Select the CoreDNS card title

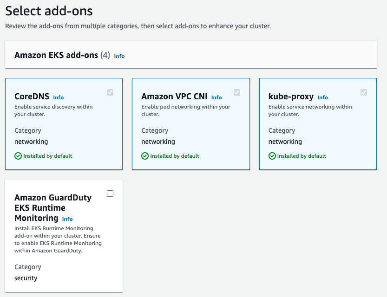(x=32, y=97)
